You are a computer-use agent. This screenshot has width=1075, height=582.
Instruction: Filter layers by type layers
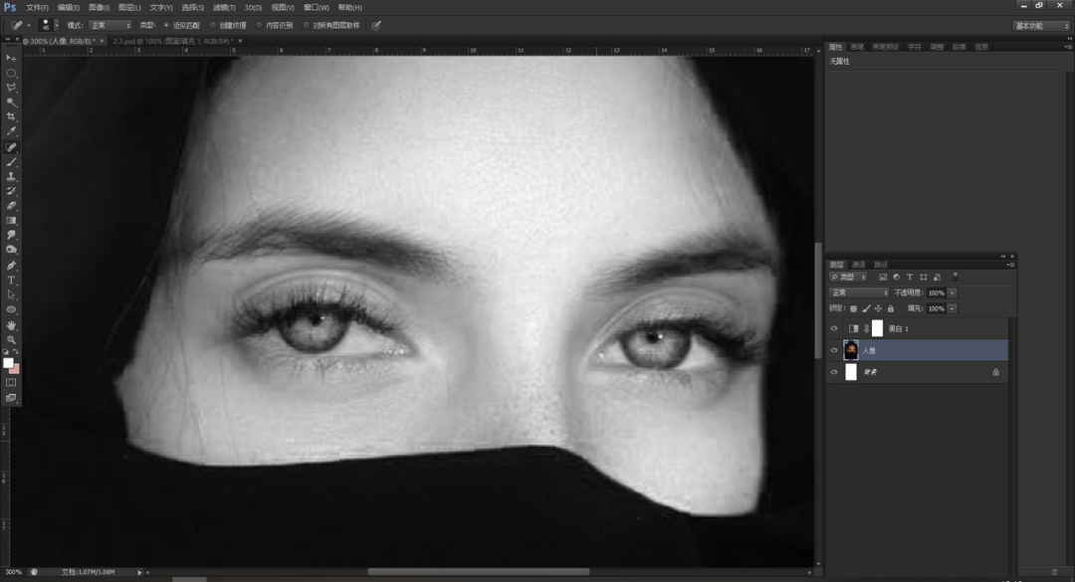[x=910, y=277]
